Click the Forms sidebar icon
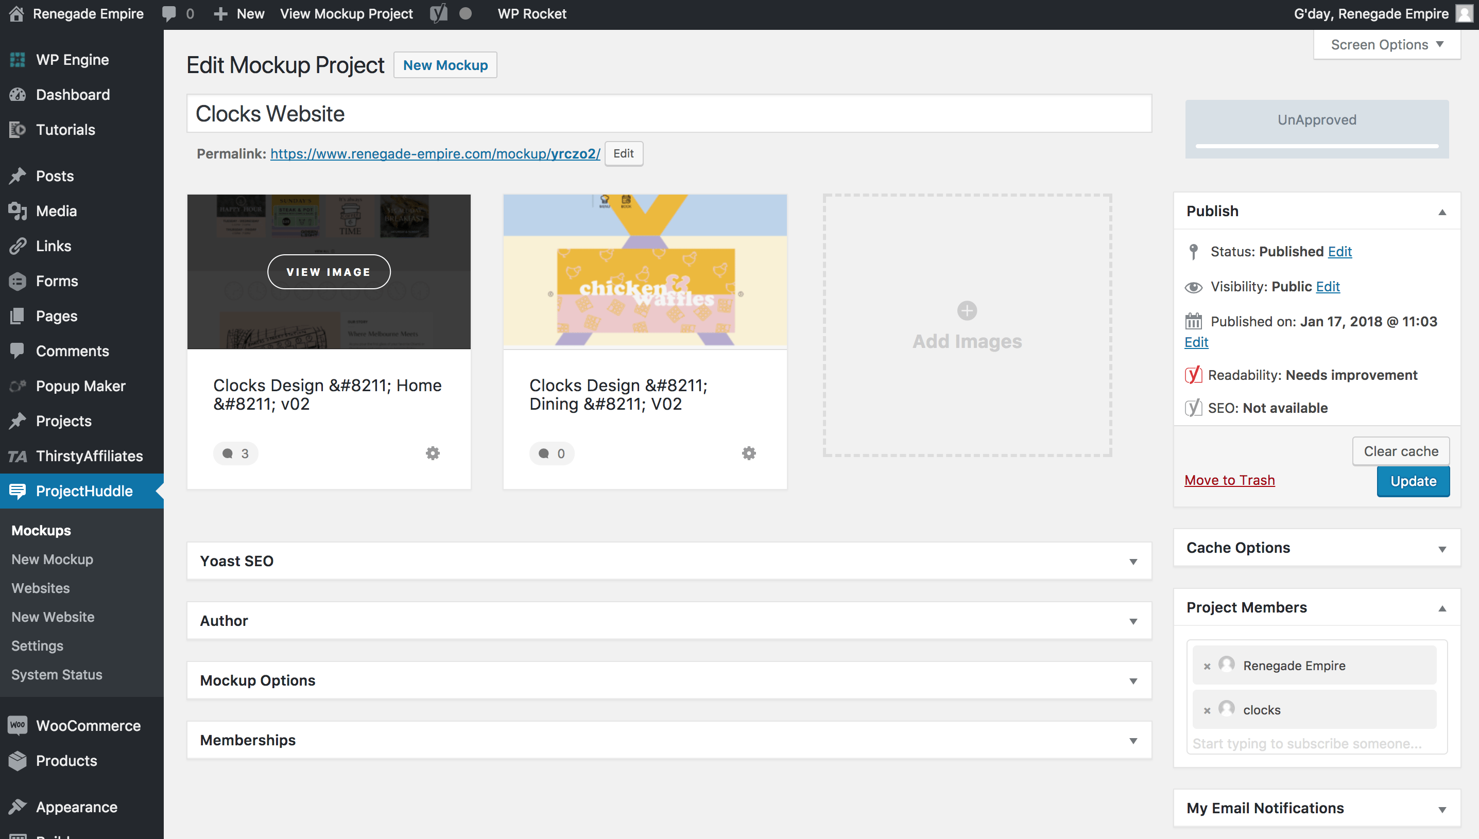 [x=18, y=281]
